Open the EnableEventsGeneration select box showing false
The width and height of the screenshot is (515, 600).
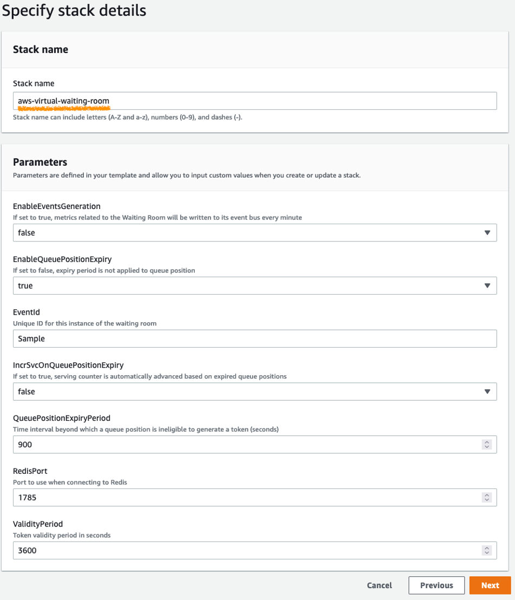tap(243, 233)
